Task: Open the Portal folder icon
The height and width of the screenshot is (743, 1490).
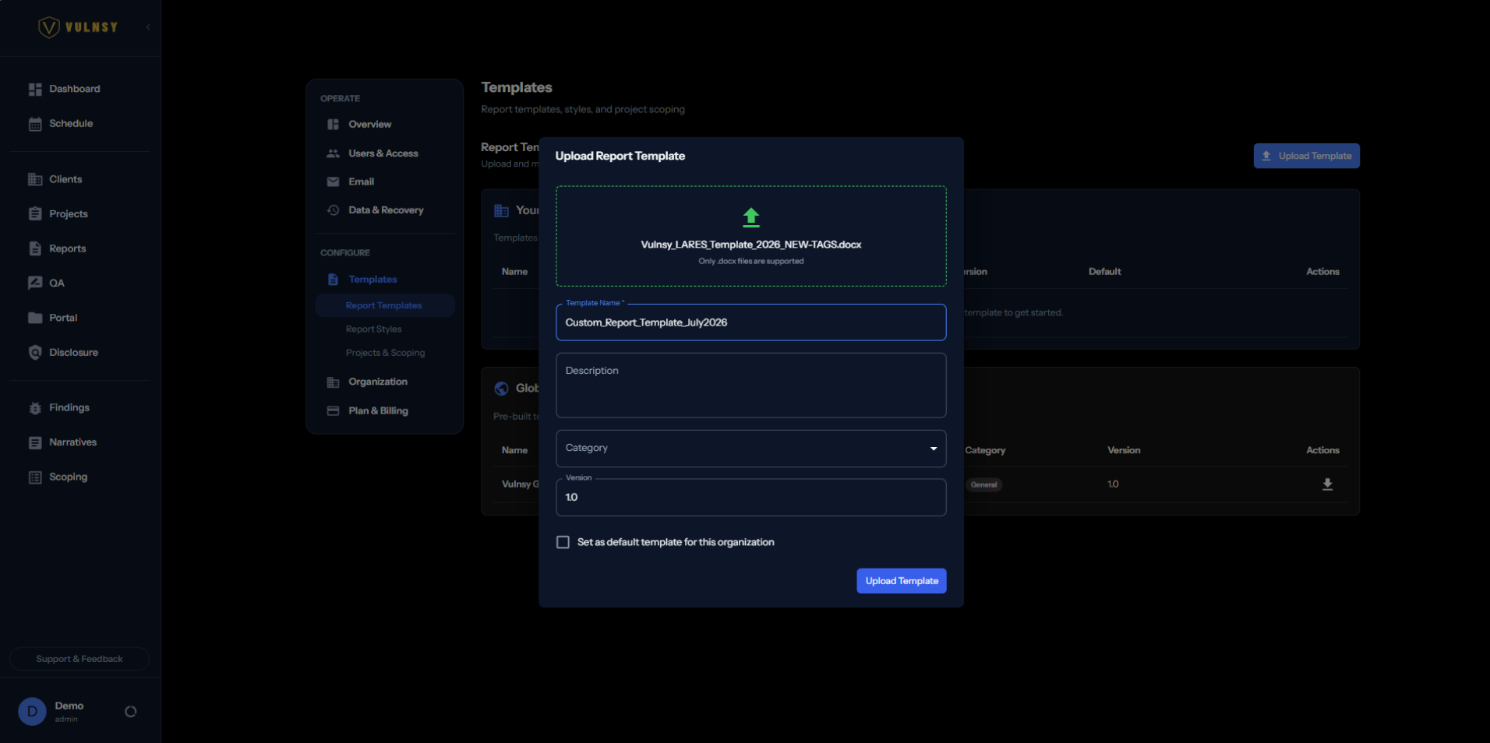Action: [x=35, y=318]
